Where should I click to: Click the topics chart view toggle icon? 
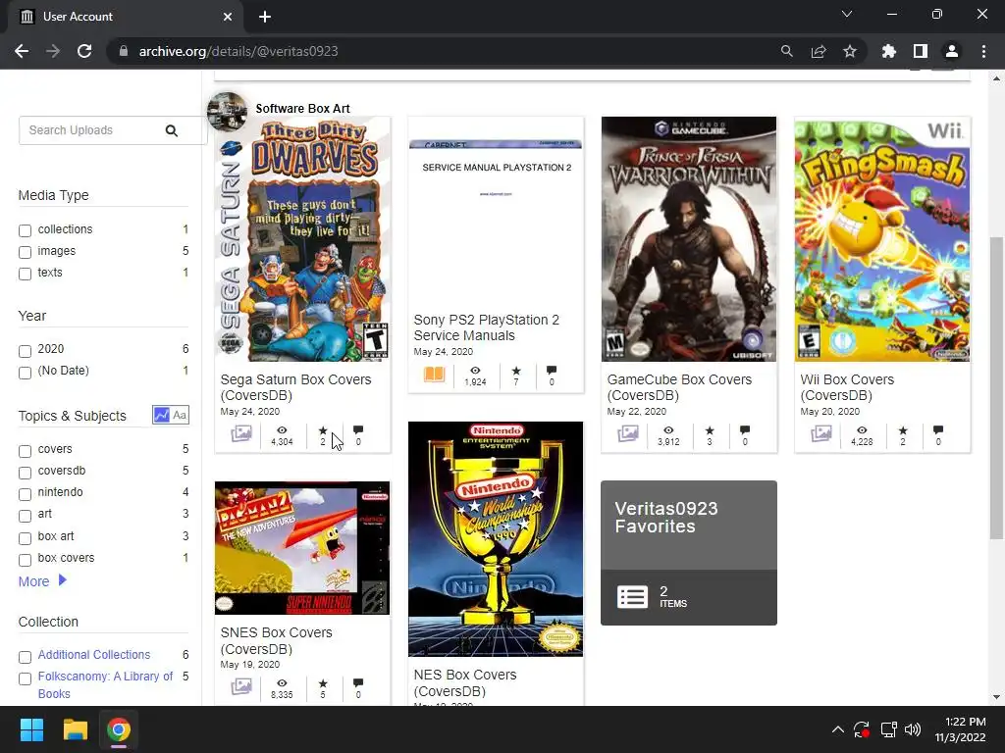(x=161, y=415)
